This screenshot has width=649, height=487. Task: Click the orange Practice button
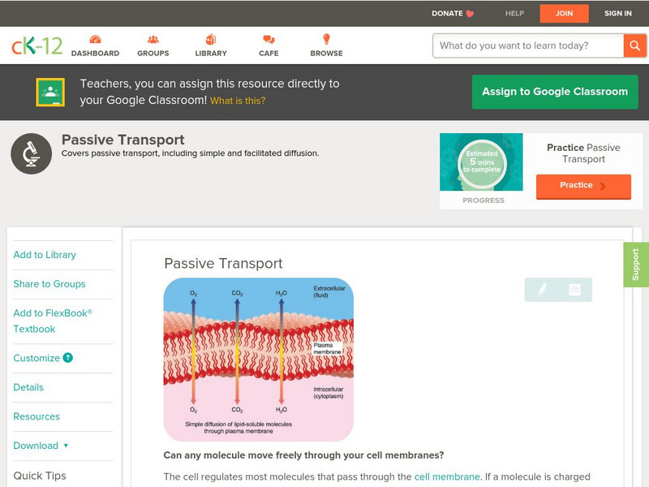[x=583, y=186]
